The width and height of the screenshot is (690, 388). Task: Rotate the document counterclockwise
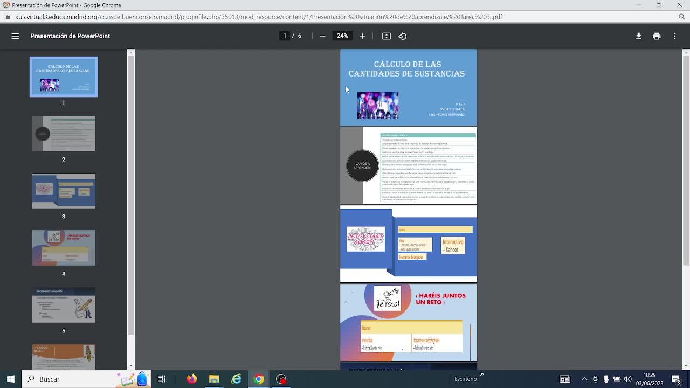click(403, 36)
